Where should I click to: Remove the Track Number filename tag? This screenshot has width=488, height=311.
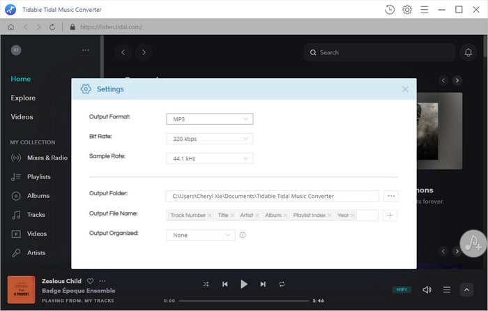(x=209, y=215)
